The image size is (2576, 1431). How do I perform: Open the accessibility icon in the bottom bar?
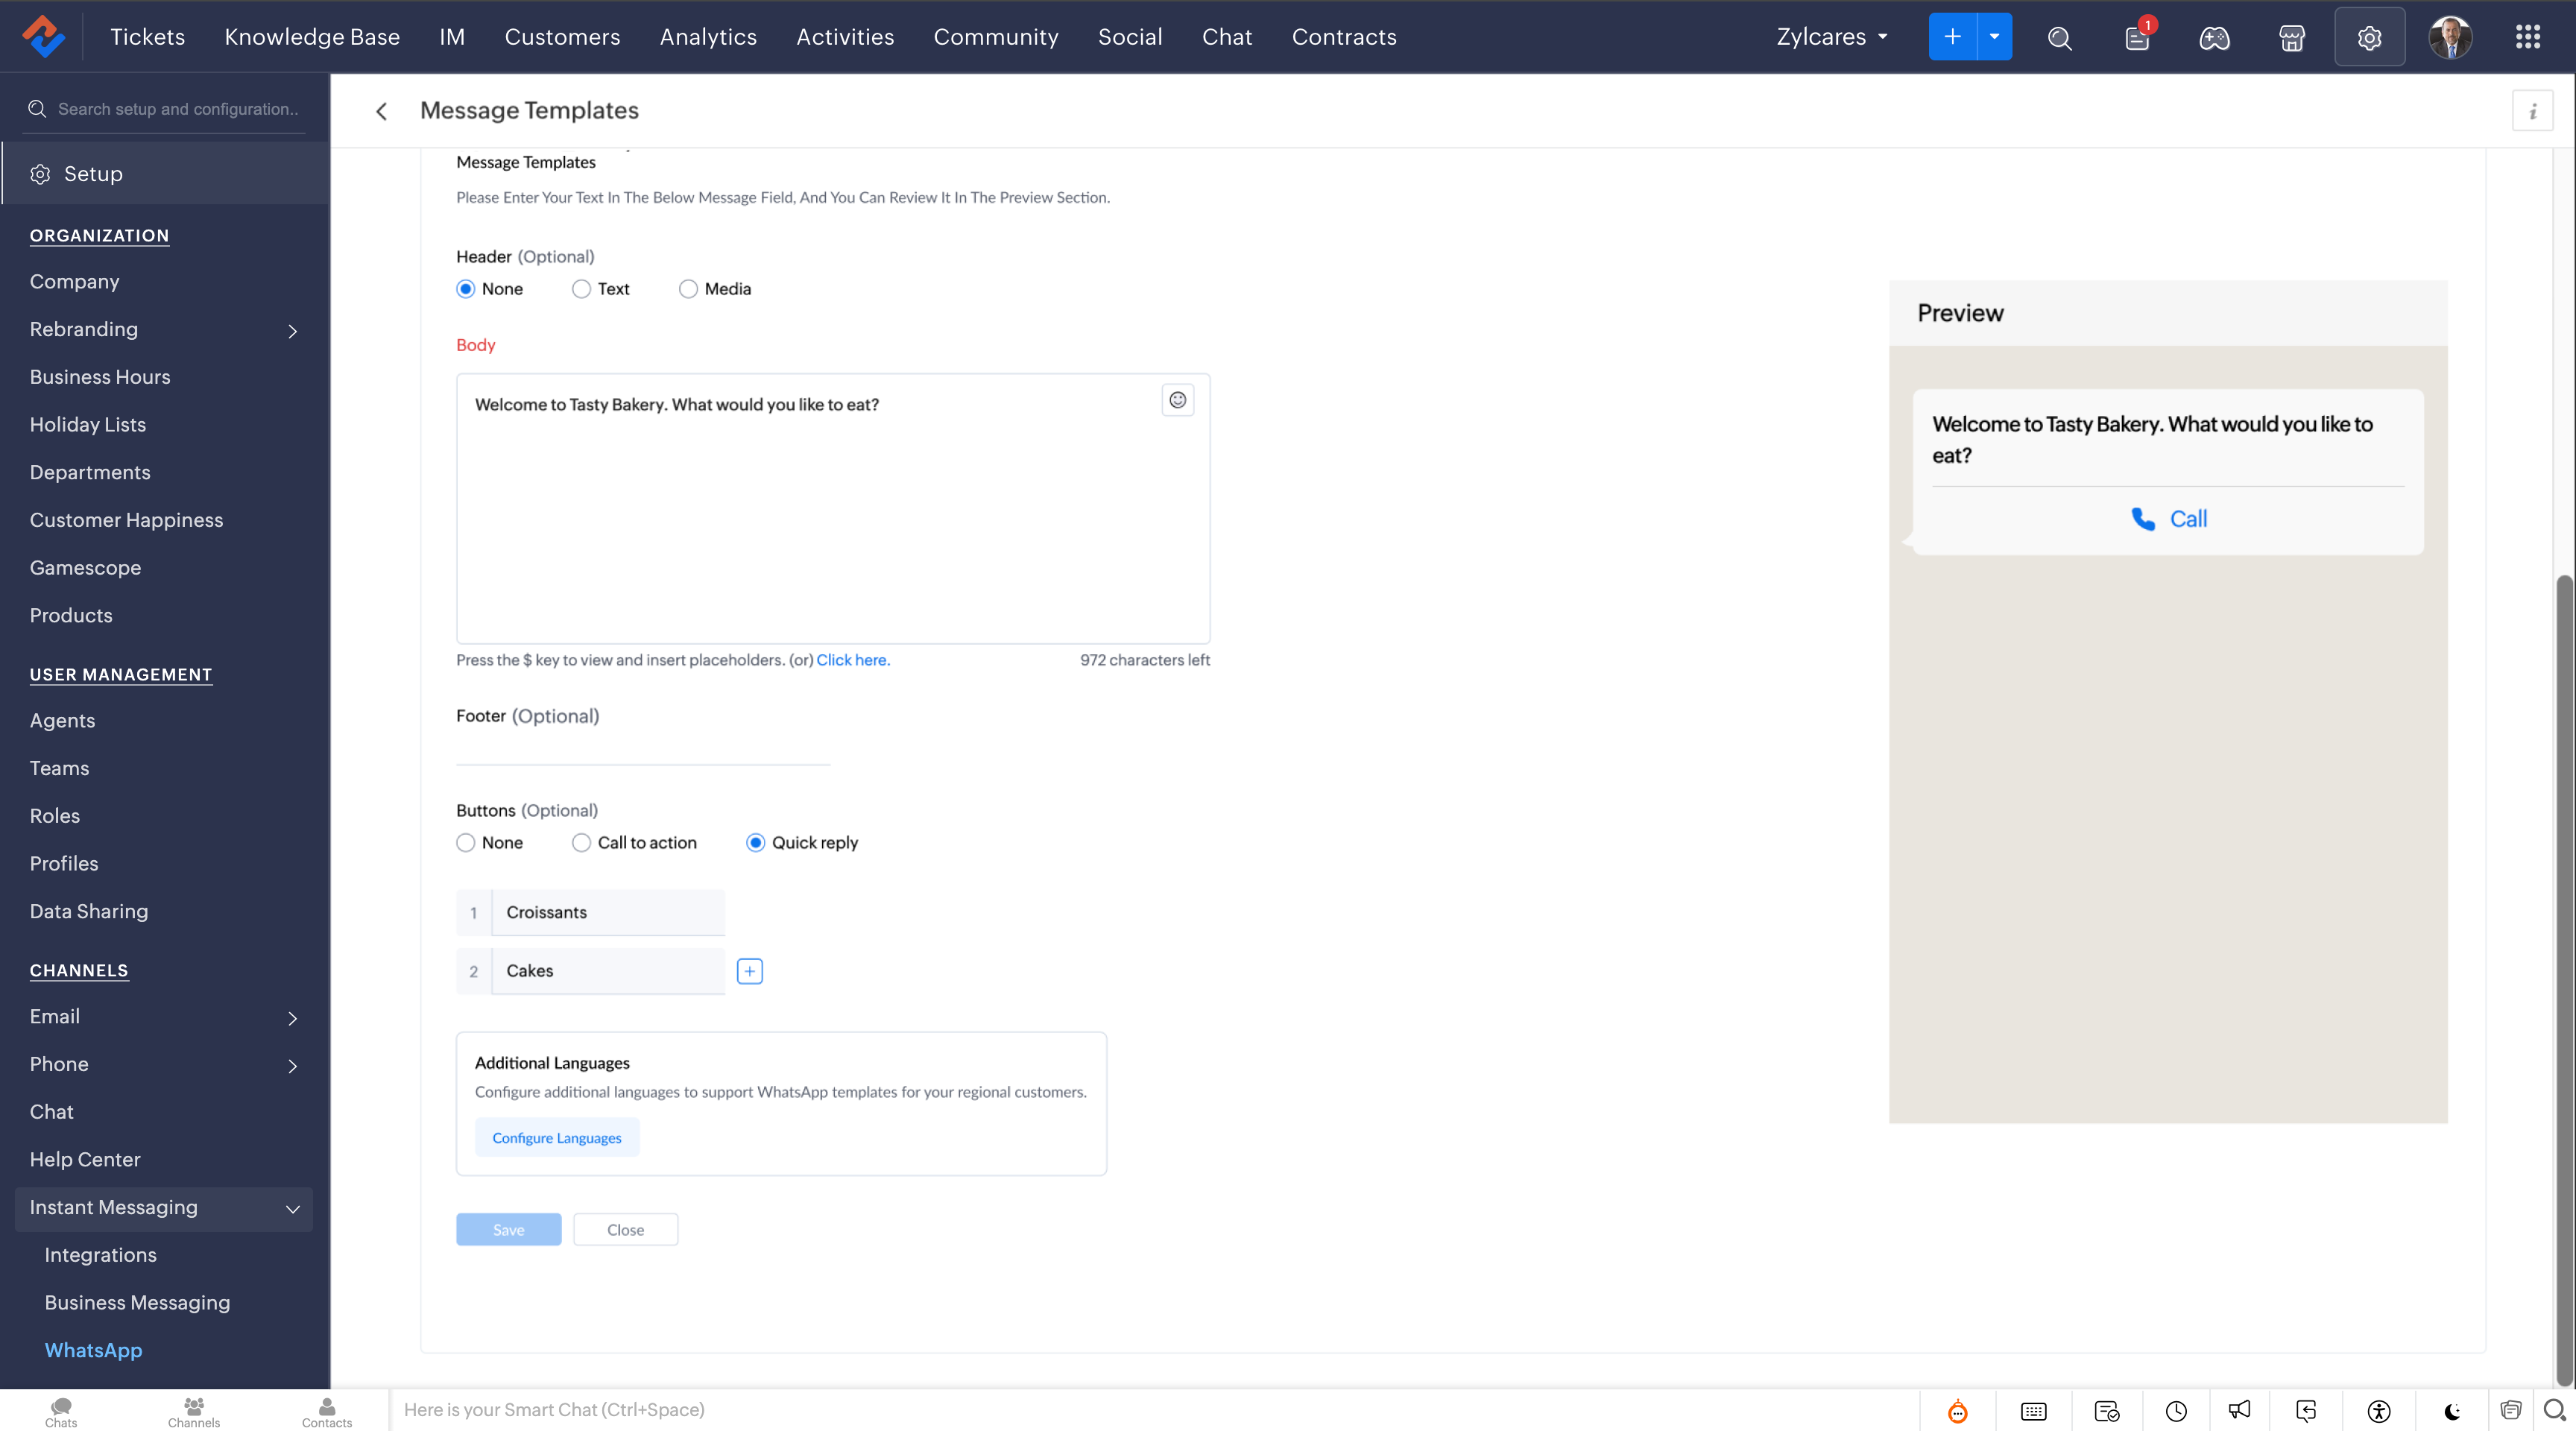[2379, 1411]
